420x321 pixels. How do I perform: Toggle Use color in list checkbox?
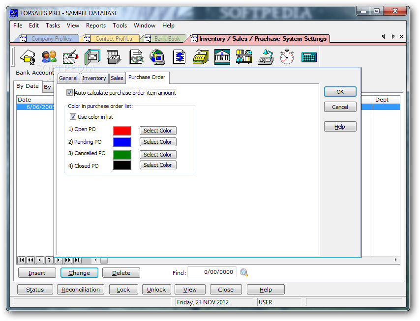[73, 117]
